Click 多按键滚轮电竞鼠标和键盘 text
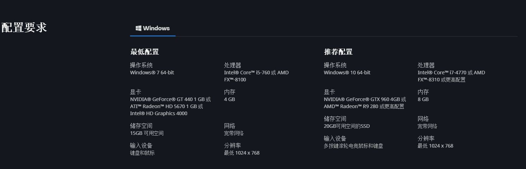The width and height of the screenshot is (526, 169). tap(354, 146)
